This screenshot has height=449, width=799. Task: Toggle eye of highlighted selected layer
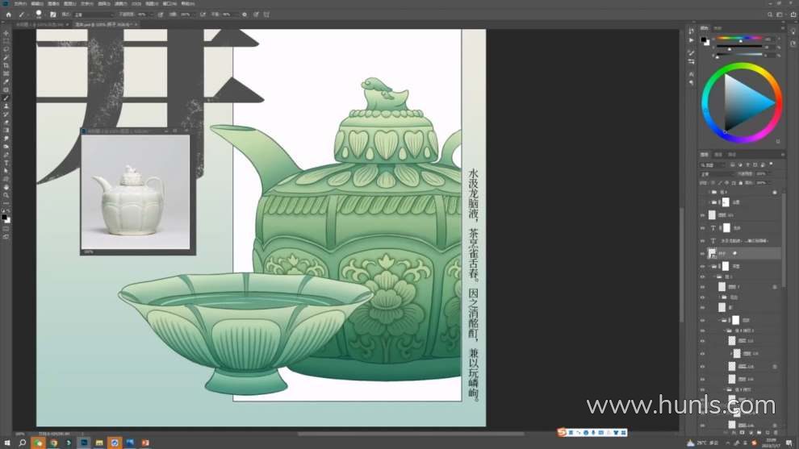coord(703,253)
